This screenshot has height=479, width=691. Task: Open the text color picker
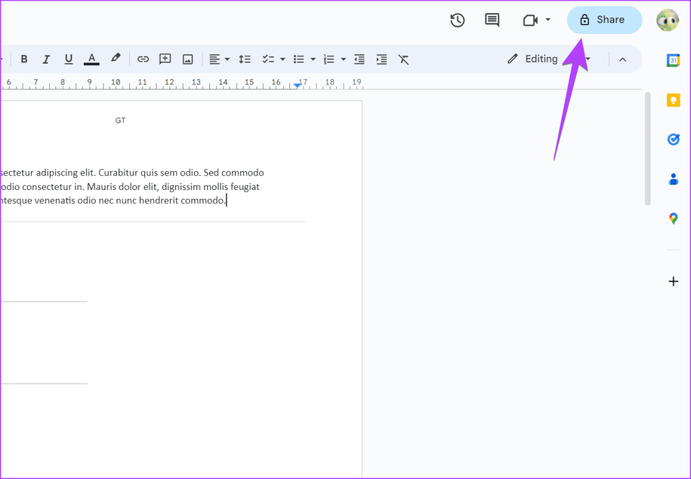tap(92, 59)
